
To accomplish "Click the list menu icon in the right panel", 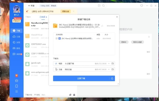I will pos(149,37).
